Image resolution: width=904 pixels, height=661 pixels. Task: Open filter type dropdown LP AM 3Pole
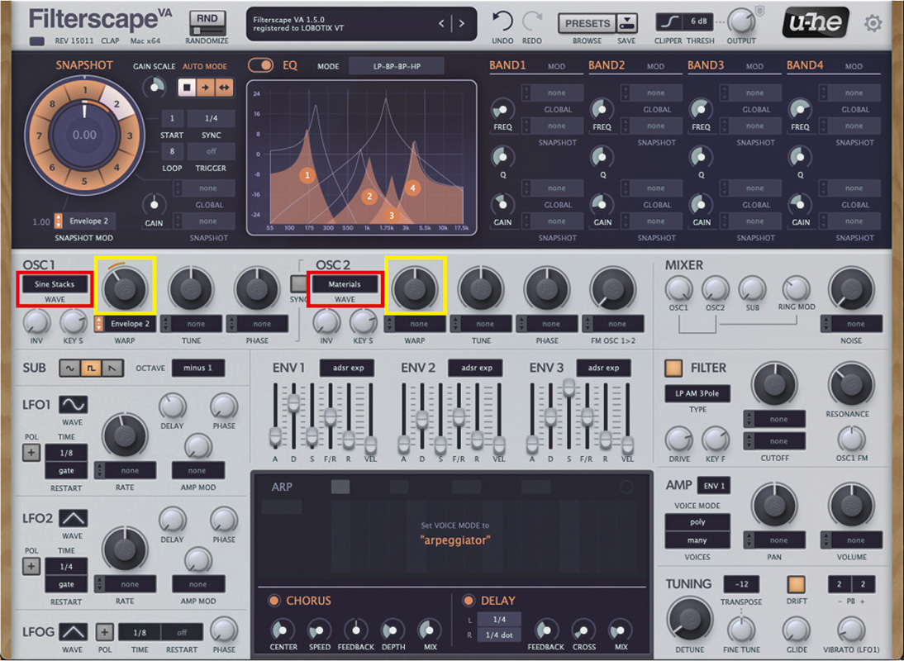(697, 393)
